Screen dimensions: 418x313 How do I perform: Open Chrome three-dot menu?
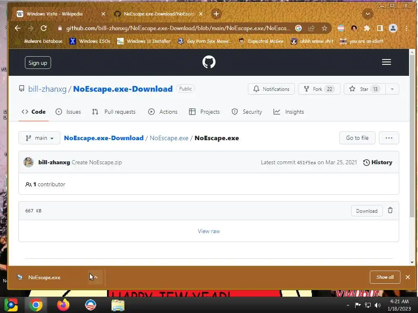pyautogui.click(x=406, y=28)
